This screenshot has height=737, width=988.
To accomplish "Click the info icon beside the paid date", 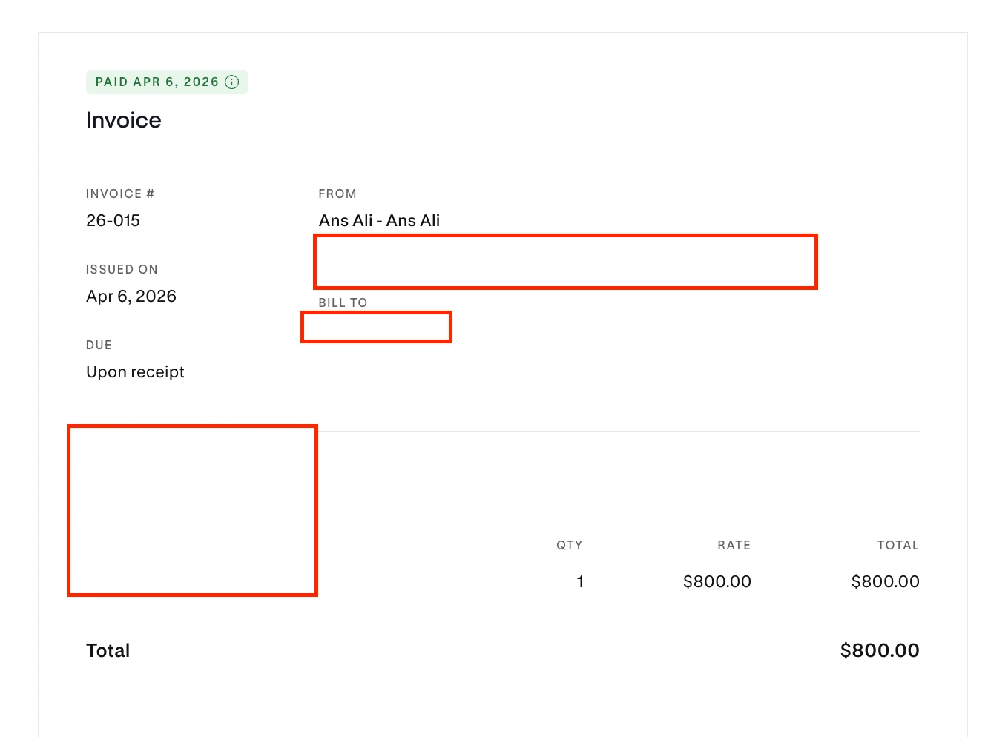I will tap(232, 82).
